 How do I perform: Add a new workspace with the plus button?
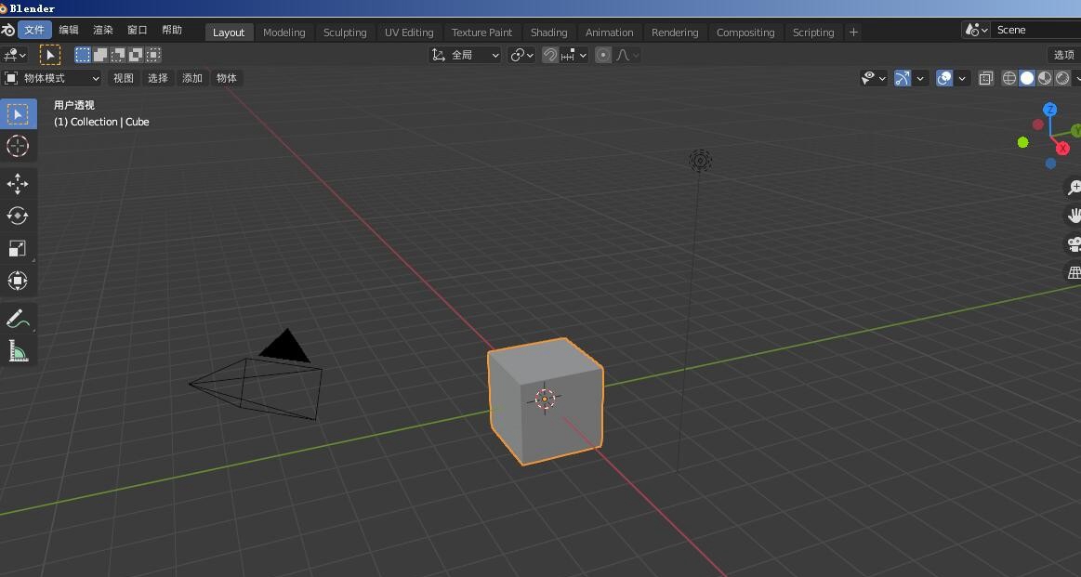[853, 33]
